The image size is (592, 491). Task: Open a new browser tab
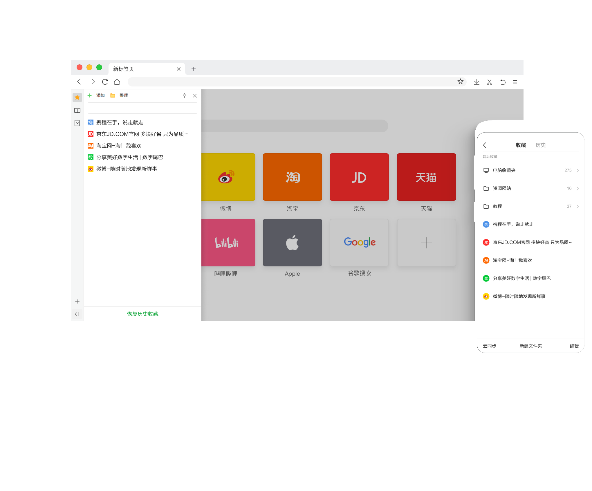tap(194, 69)
